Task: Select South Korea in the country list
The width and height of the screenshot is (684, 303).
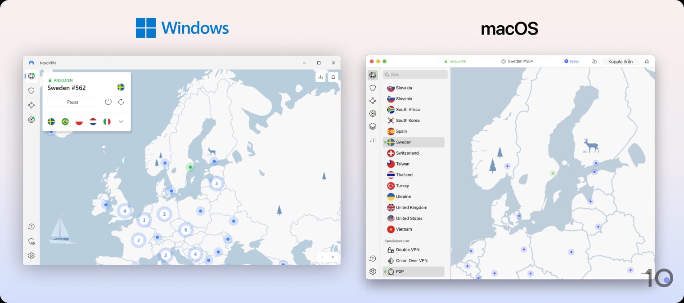Action: tap(414, 120)
